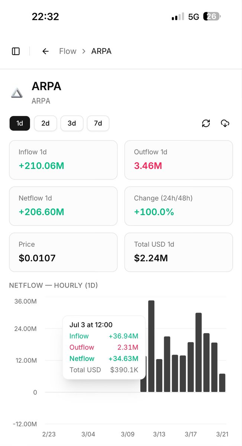Click the ARPA breadcrumb label
242x446 pixels.
pos(101,51)
